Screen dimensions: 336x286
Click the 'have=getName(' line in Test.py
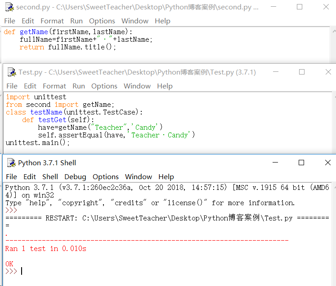pos(100,127)
